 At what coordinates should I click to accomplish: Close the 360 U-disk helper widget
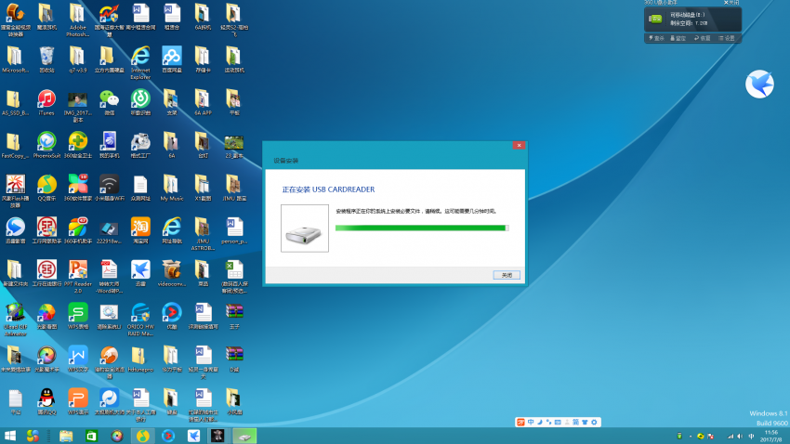[x=731, y=3]
